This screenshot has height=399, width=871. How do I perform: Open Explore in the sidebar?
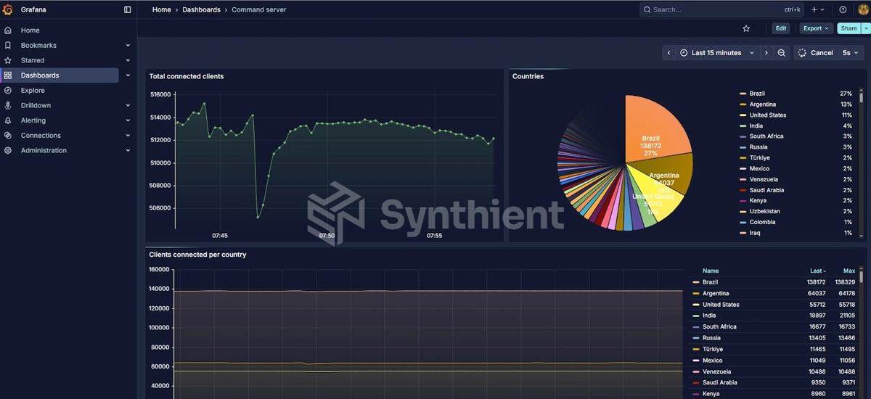[33, 91]
